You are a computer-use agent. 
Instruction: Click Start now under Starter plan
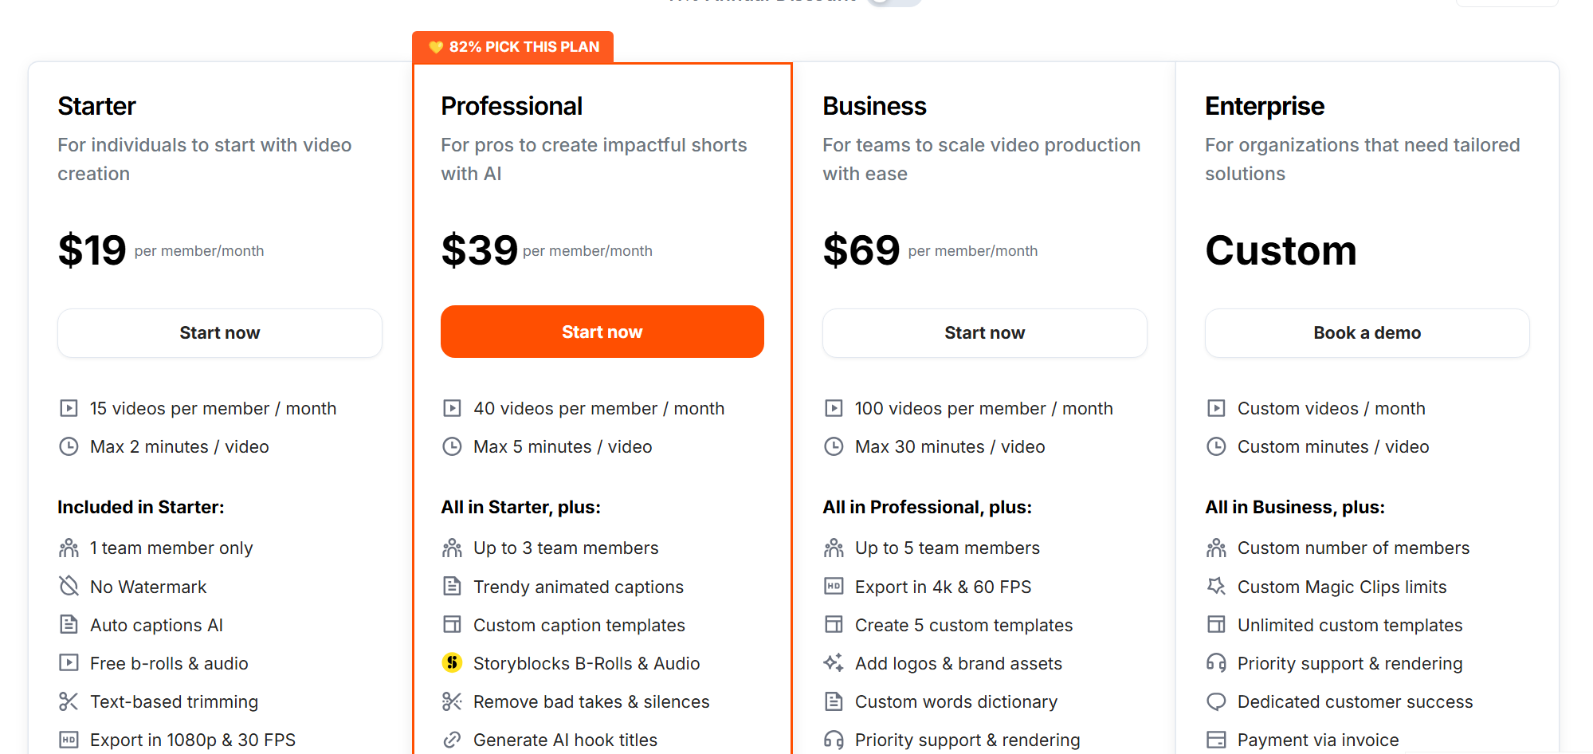(220, 333)
